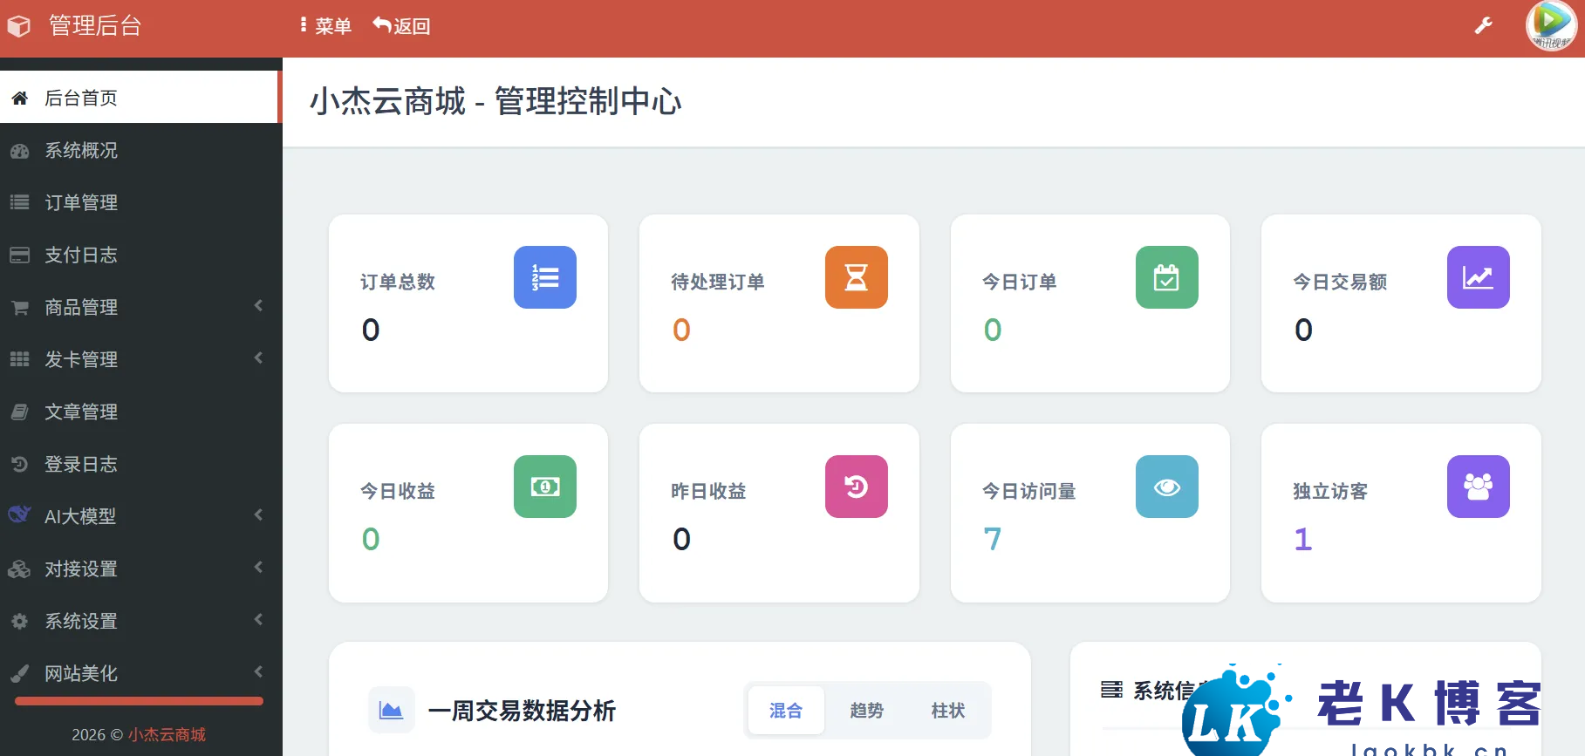Open 订单管理 in the sidebar
The height and width of the screenshot is (756, 1585).
click(x=81, y=202)
